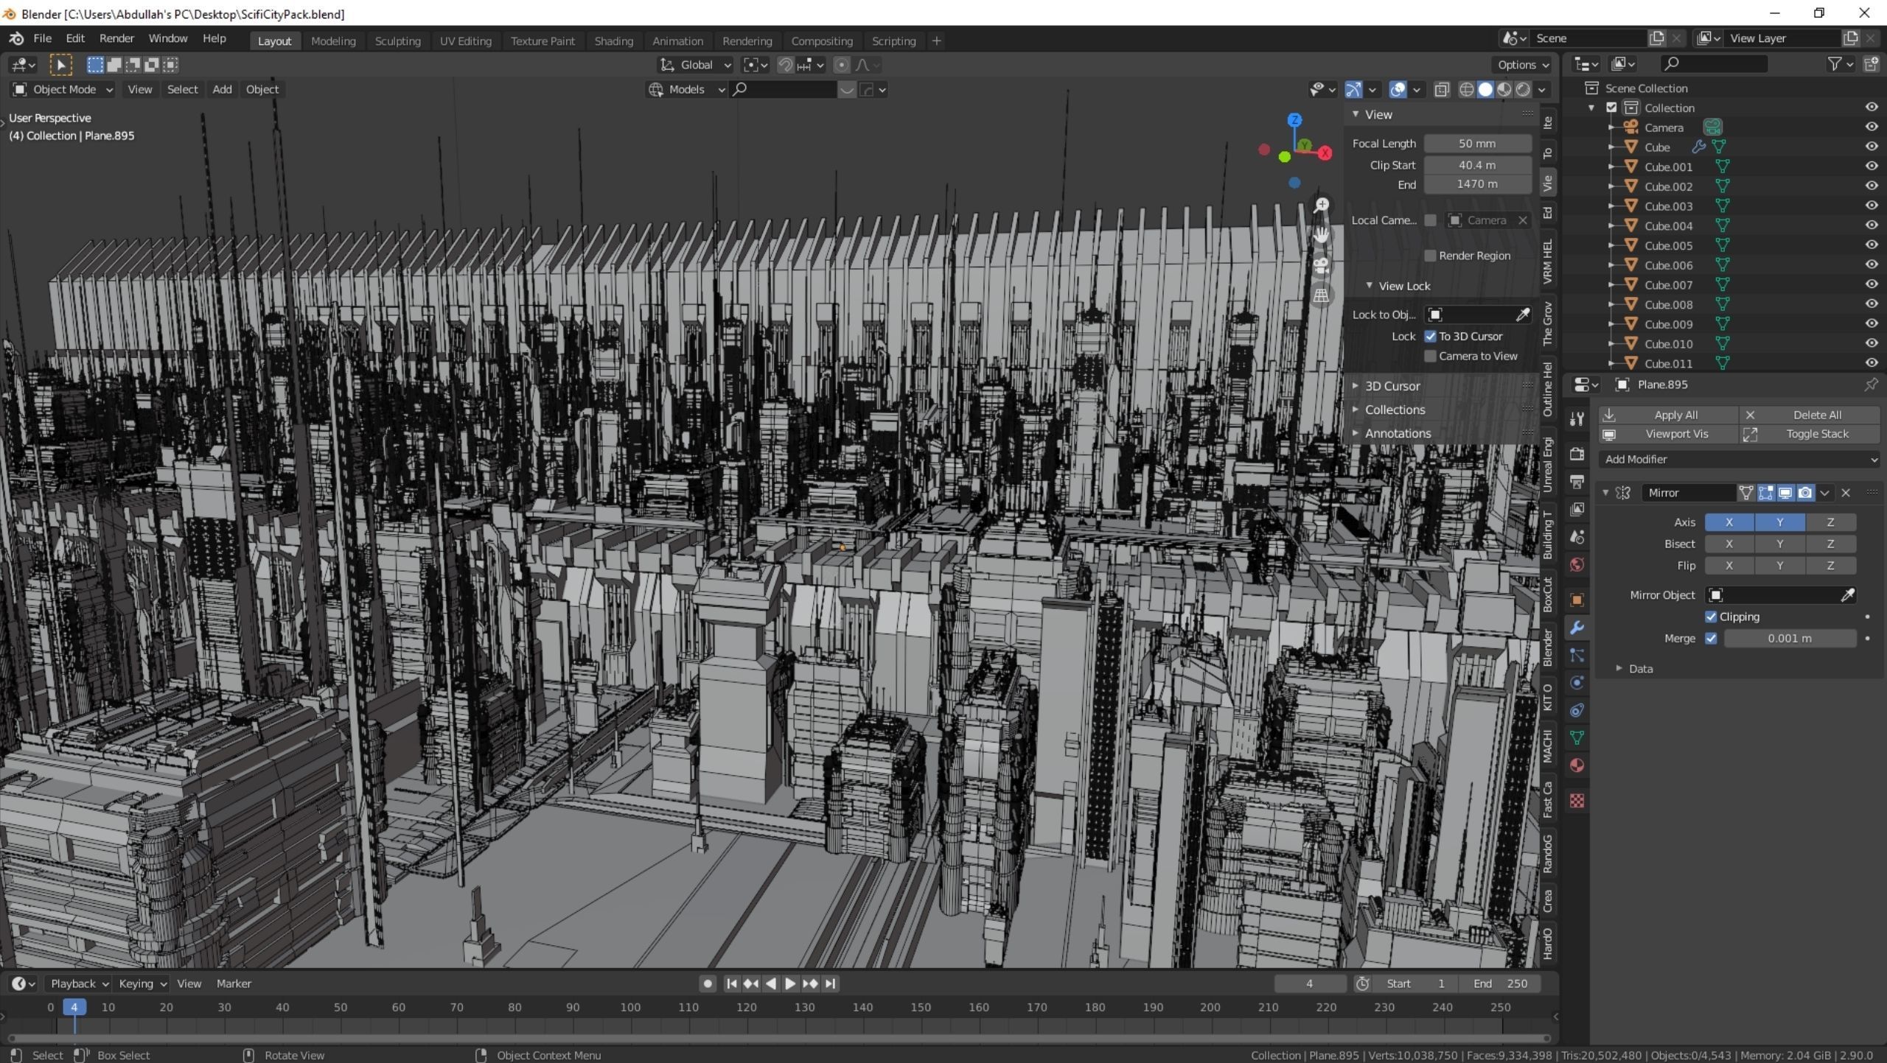Jump to the timeline end
Viewport: 1887px width, 1063px height.
click(x=831, y=984)
